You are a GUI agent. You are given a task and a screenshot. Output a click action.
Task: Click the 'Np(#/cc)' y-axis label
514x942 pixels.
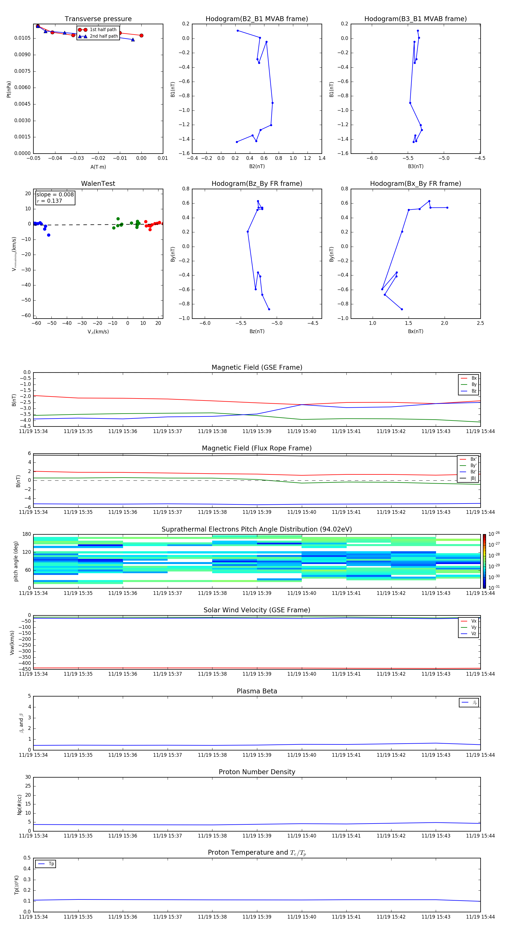coord(19,804)
